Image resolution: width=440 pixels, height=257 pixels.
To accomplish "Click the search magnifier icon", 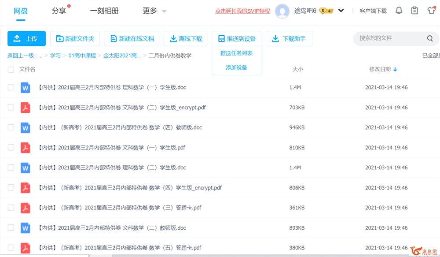I will [430, 38].
